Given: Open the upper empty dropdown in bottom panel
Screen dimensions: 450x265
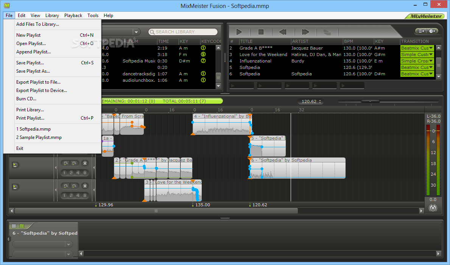Looking at the screenshot, I should click(x=42, y=244).
